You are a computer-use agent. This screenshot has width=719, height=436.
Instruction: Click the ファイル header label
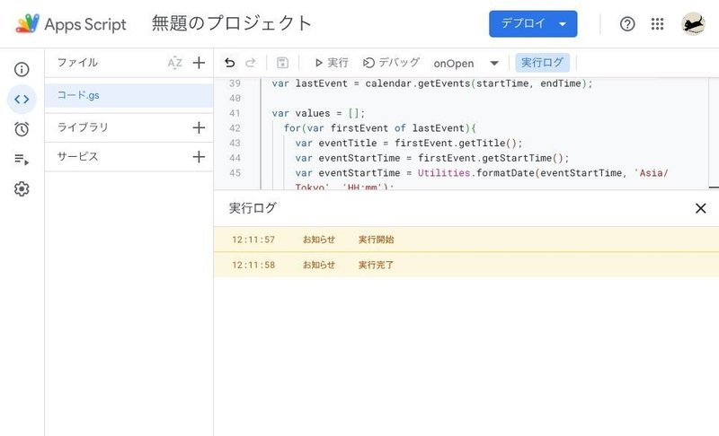(x=77, y=62)
